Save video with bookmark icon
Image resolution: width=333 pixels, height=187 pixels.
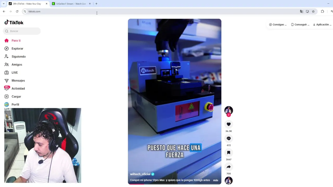[x=229, y=153]
